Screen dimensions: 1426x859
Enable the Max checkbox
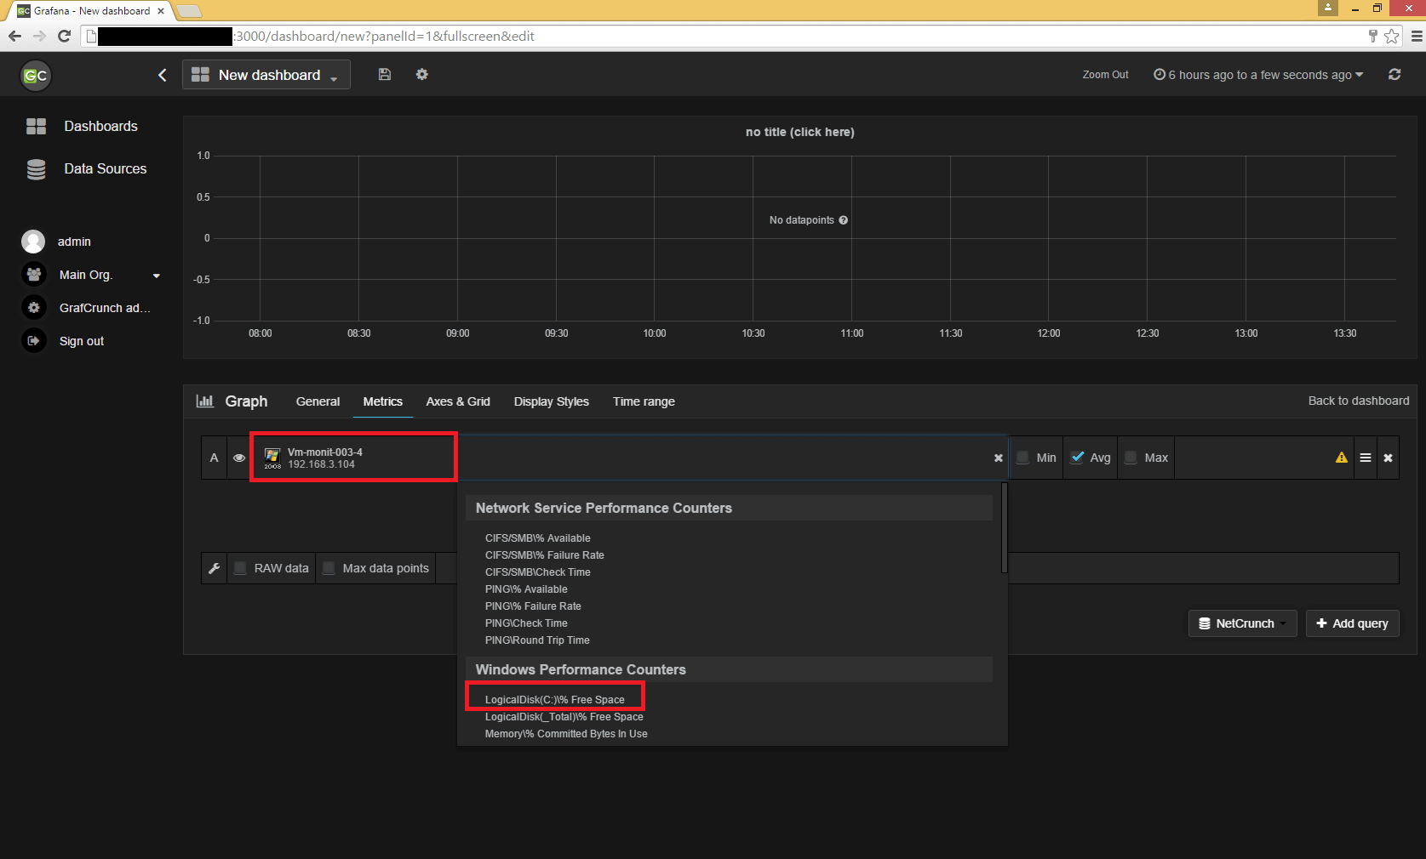pos(1131,458)
